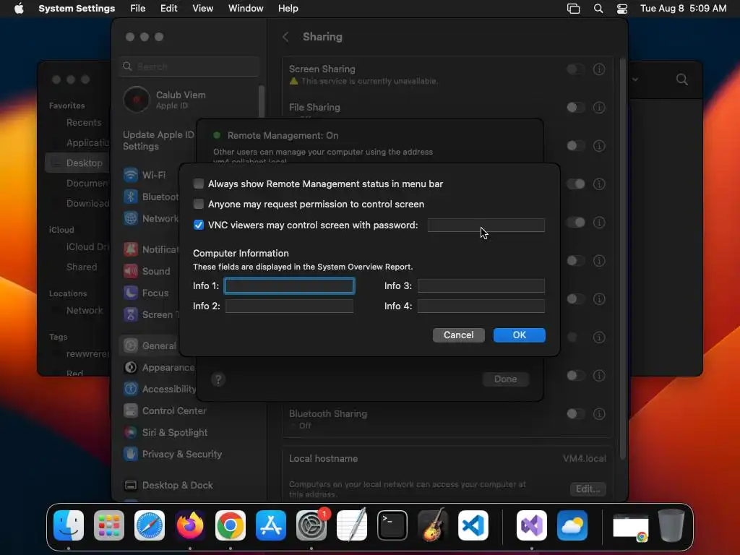Image resolution: width=740 pixels, height=555 pixels.
Task: Select Network under Locations in Finder
Action: [84, 311]
